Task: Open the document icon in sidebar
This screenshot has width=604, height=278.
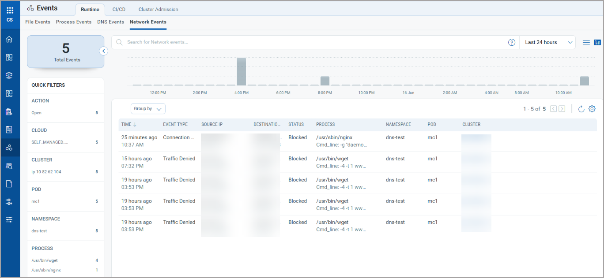Action: (x=9, y=184)
